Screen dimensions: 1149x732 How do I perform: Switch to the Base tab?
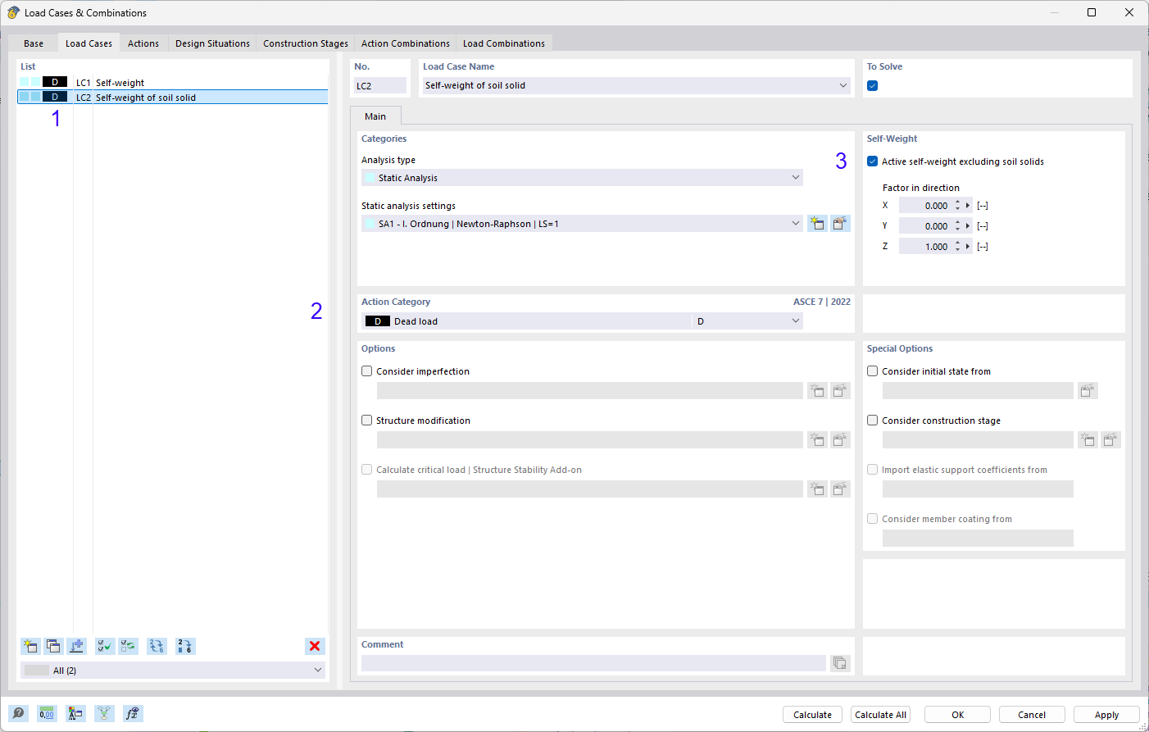(34, 43)
